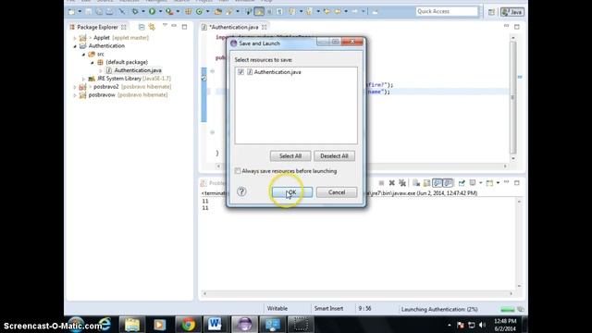This screenshot has width=592, height=333.
Task: Open Windows Explorer folder from taskbar
Action: [x=131, y=325]
